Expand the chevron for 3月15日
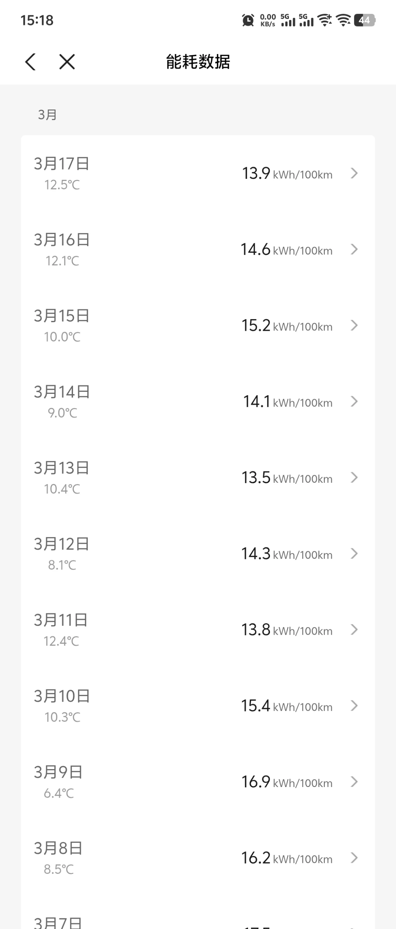 pos(354,326)
